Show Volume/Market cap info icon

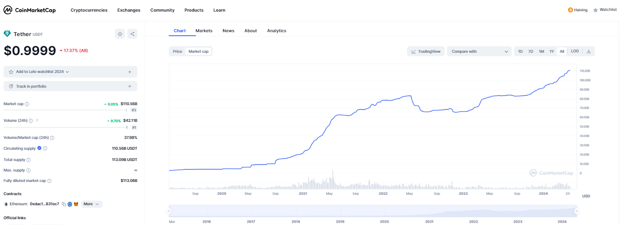coord(52,138)
